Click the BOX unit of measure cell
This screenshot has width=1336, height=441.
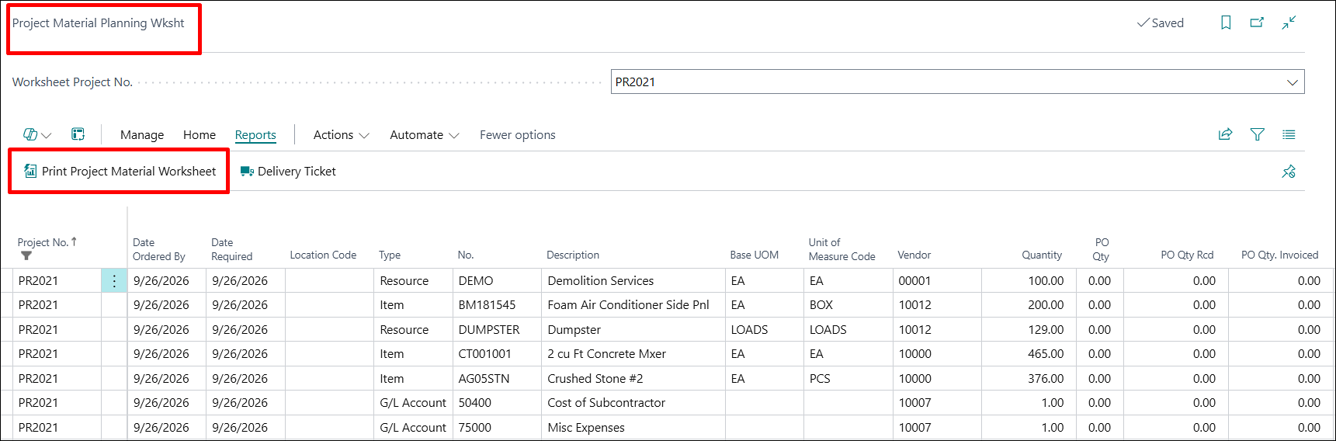click(x=848, y=305)
